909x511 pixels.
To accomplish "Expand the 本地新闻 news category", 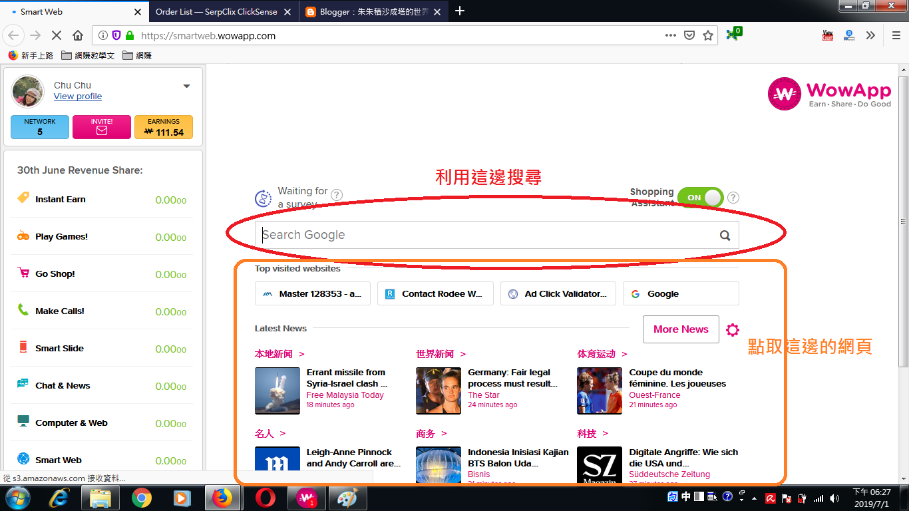I will point(279,354).
